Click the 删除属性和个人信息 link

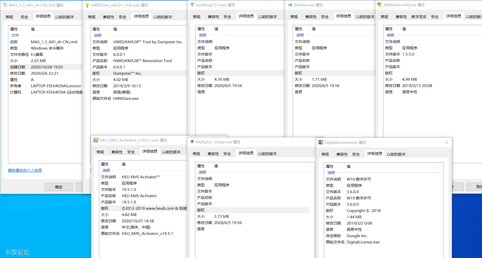(25, 170)
